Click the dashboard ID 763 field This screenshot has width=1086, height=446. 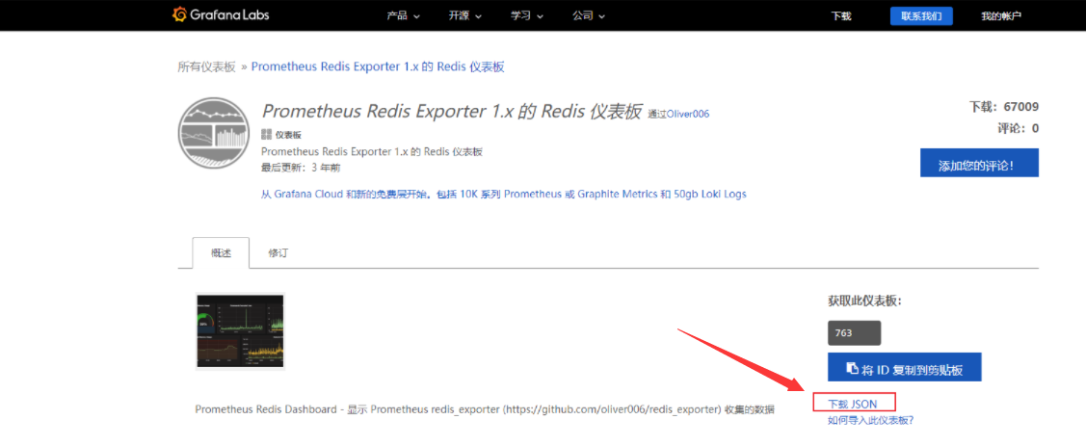click(x=854, y=333)
